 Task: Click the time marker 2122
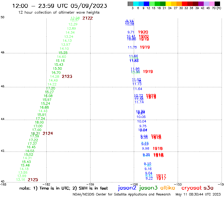(87, 18)
